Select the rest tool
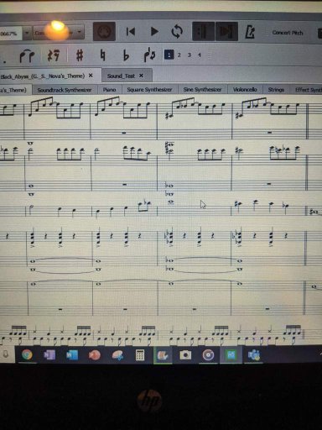Image resolution: width=322 pixels, height=430 pixels. click(54, 55)
